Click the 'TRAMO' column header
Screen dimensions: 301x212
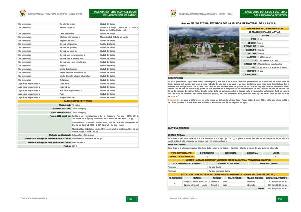[197, 178]
